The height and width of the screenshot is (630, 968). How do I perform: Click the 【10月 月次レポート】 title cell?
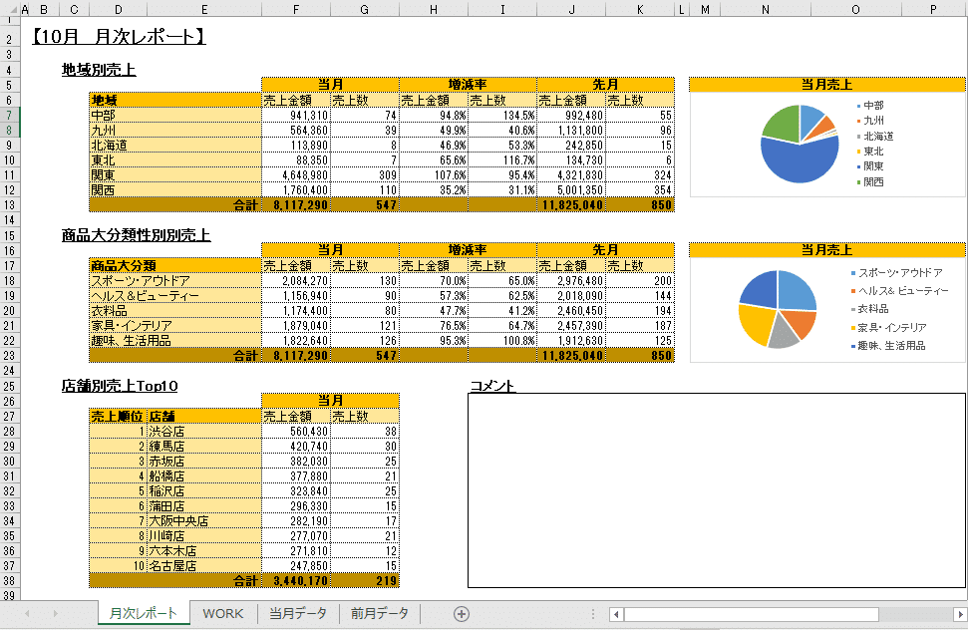click(x=118, y=37)
